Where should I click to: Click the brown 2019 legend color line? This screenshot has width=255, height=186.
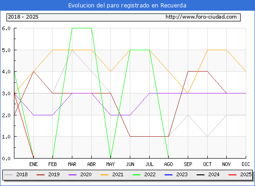tap(40, 175)
